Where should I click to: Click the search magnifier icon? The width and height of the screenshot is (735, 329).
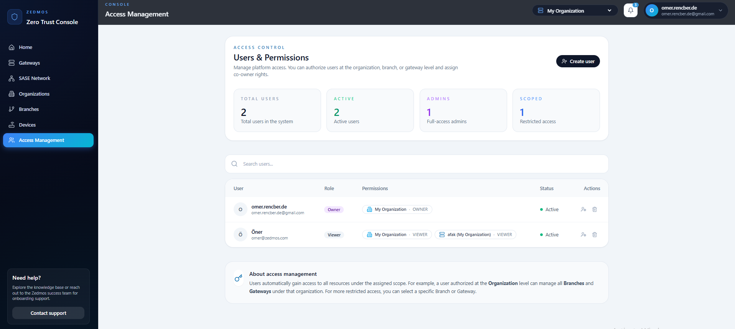234,164
